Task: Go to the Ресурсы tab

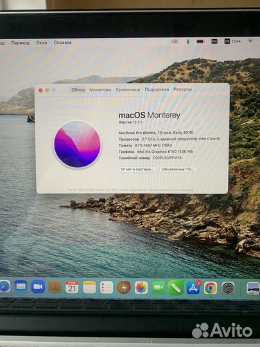Action: click(x=182, y=89)
